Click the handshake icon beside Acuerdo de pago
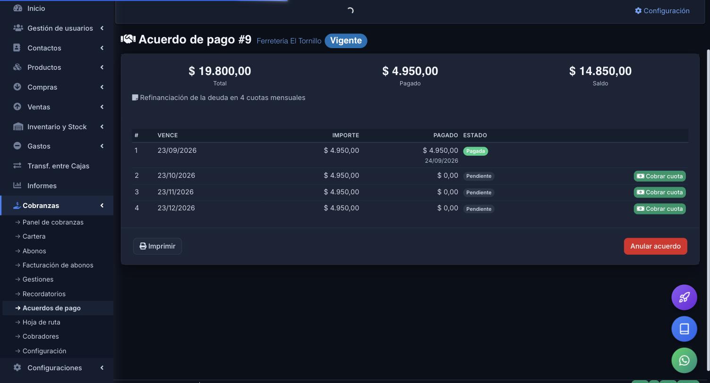 click(128, 39)
